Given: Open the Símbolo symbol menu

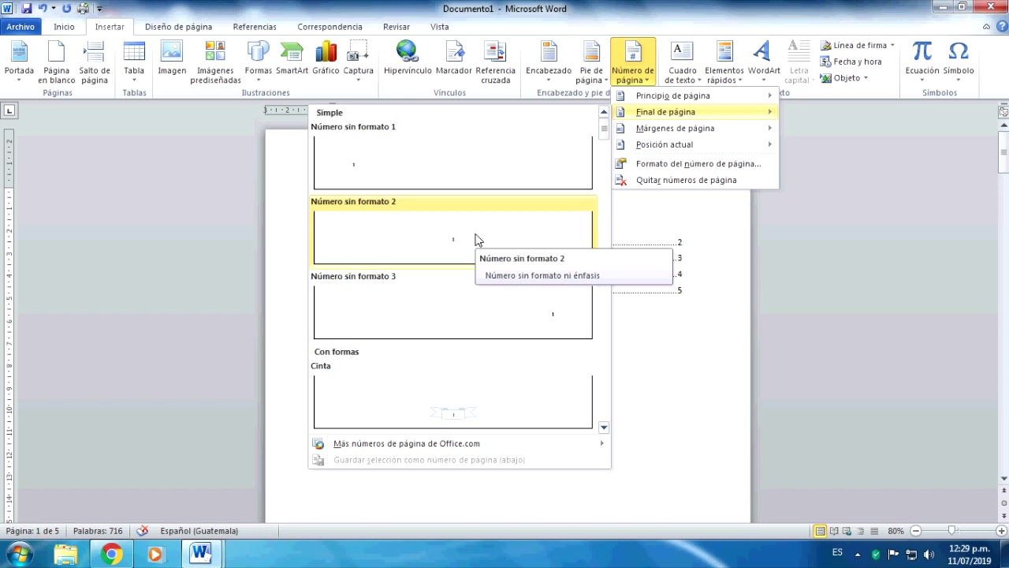Looking at the screenshot, I should 958,62.
